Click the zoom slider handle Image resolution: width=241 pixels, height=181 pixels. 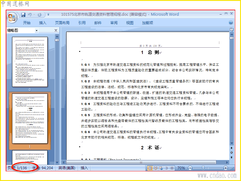point(203,168)
